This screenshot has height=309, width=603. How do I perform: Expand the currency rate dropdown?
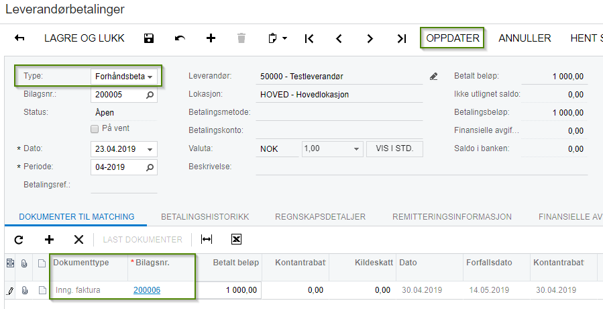click(x=356, y=149)
